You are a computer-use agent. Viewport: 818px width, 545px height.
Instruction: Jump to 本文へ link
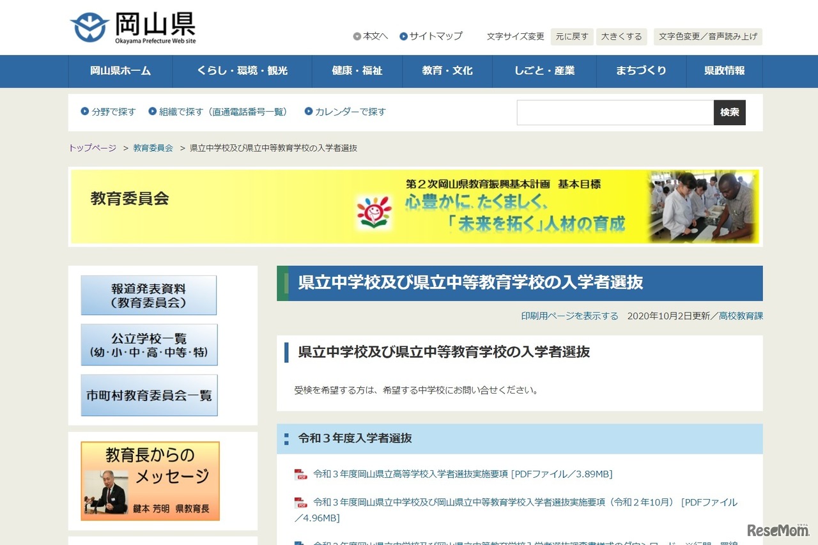click(375, 36)
